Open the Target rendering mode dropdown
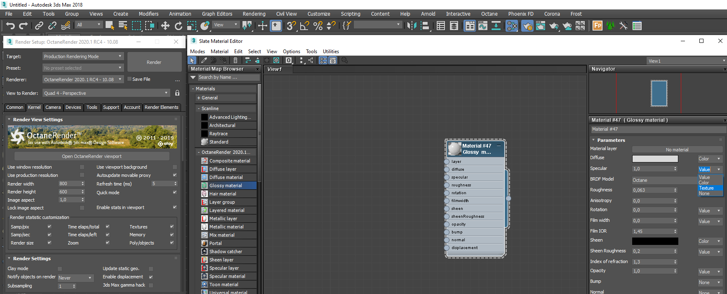Image resolution: width=727 pixels, height=294 pixels. pyautogui.click(x=83, y=56)
